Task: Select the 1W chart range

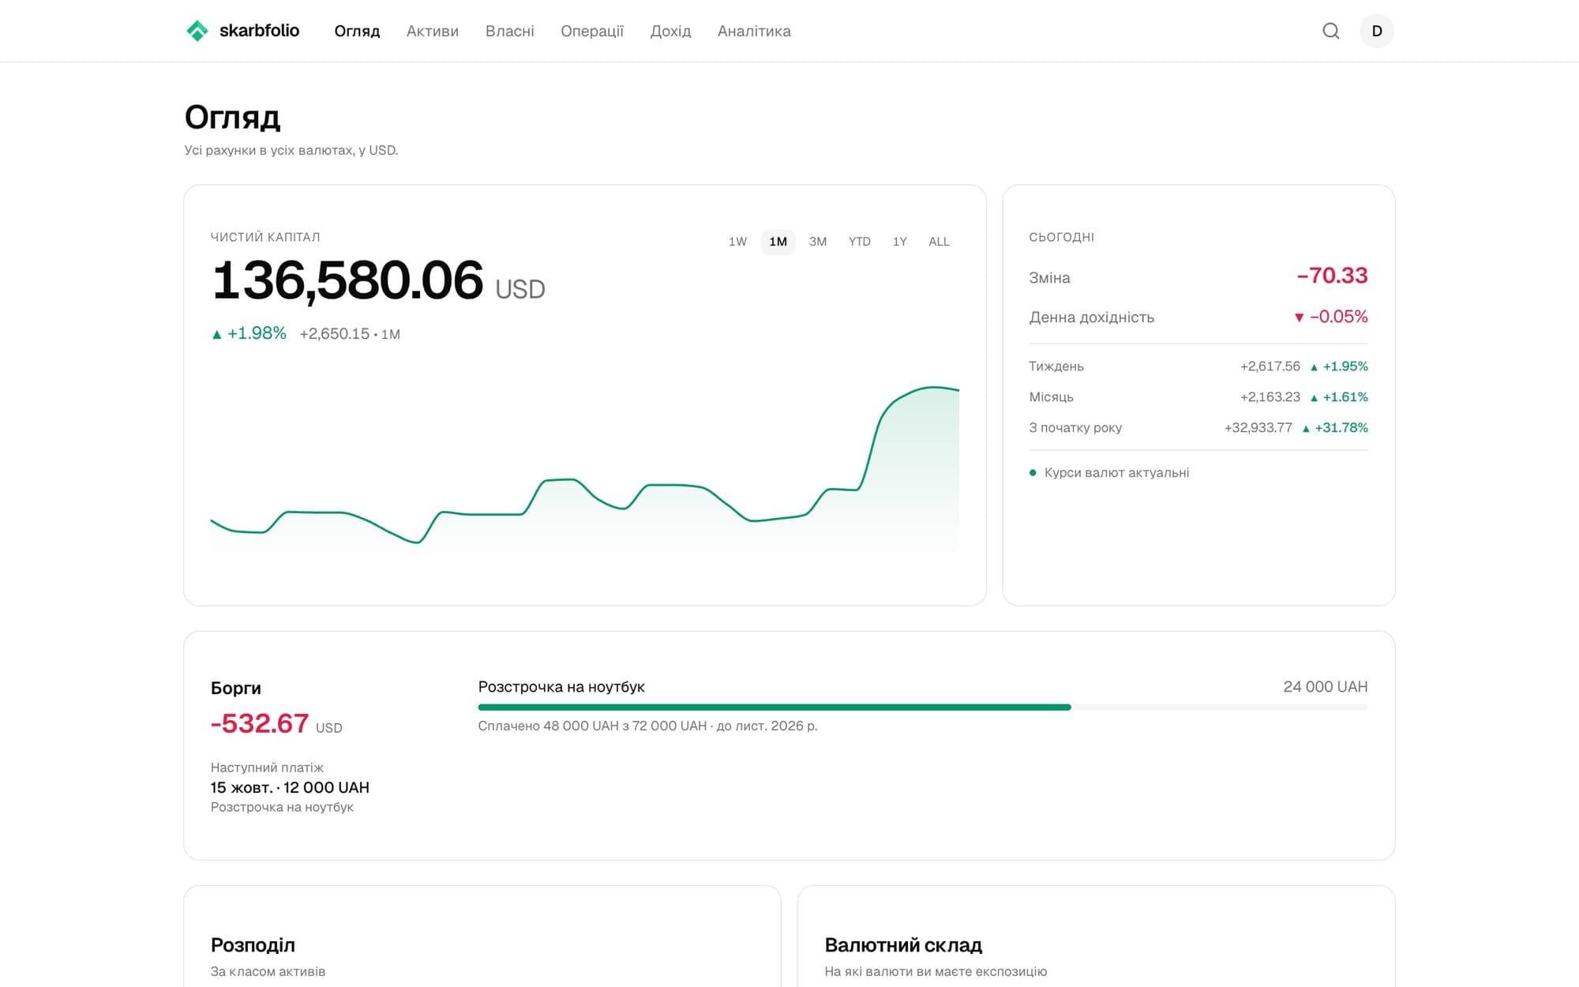Action: pos(737,242)
